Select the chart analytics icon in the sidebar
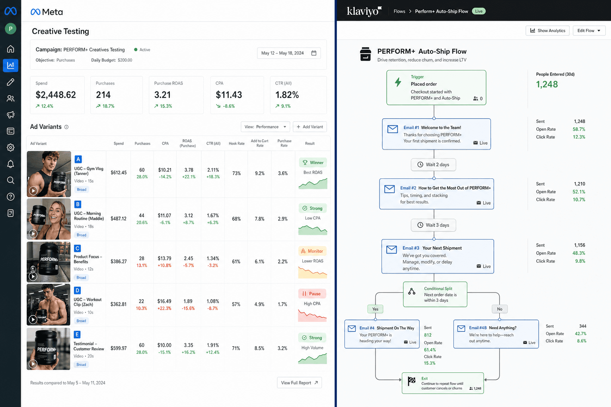Image resolution: width=611 pixels, height=407 pixels. 11,65
